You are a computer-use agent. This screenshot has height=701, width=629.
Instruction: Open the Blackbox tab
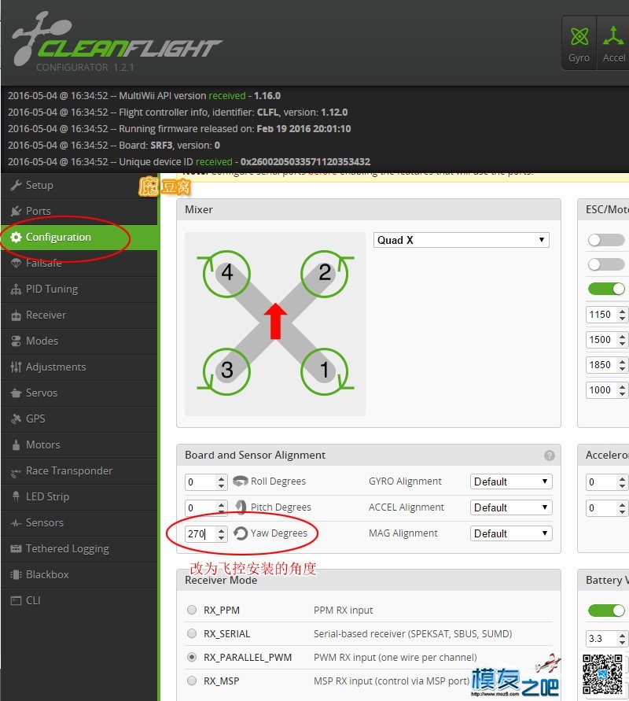(x=79, y=574)
